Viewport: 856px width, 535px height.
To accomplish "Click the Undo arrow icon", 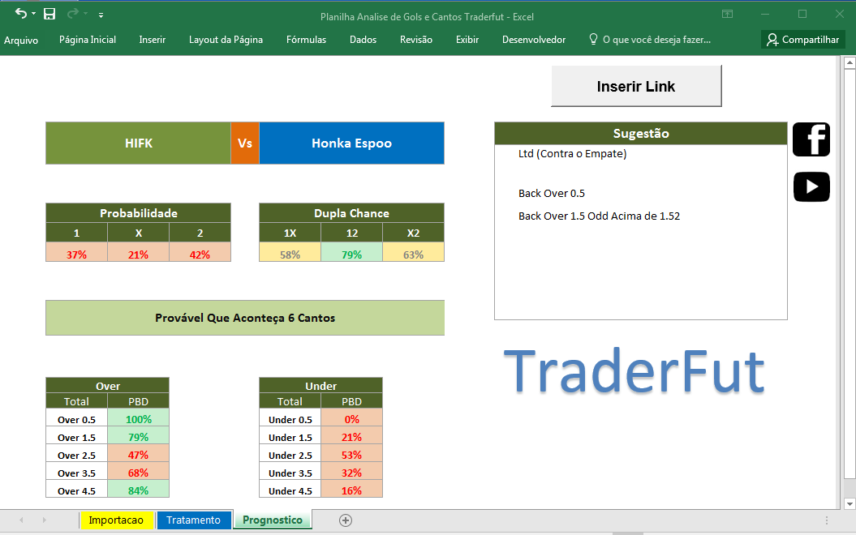I will [x=21, y=14].
